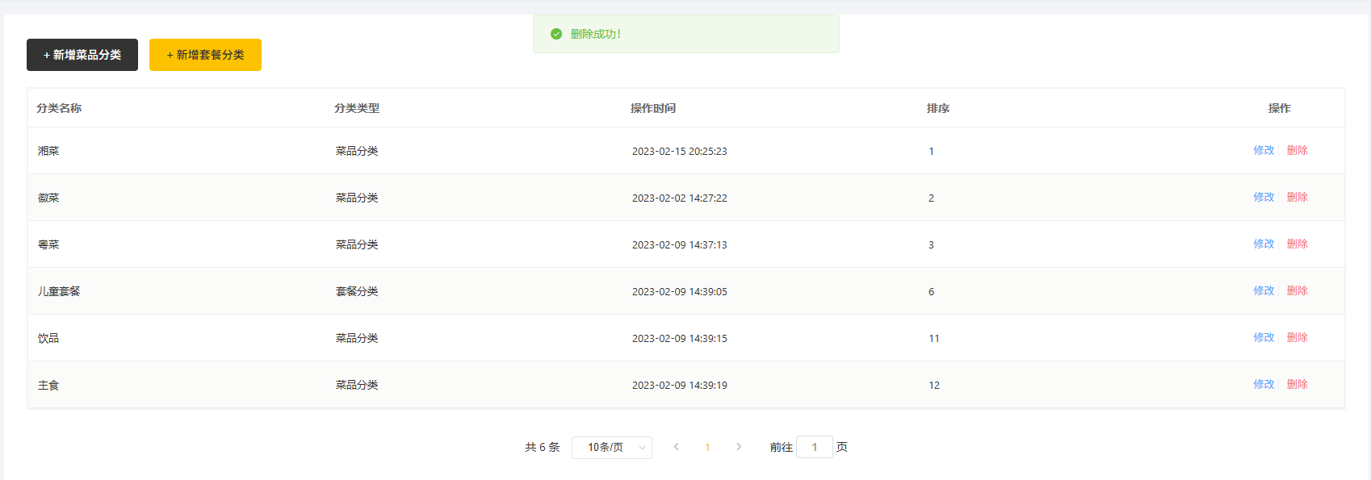Click 删除 for 儿童套餐
Screen dimensions: 1371x480
coord(1297,290)
